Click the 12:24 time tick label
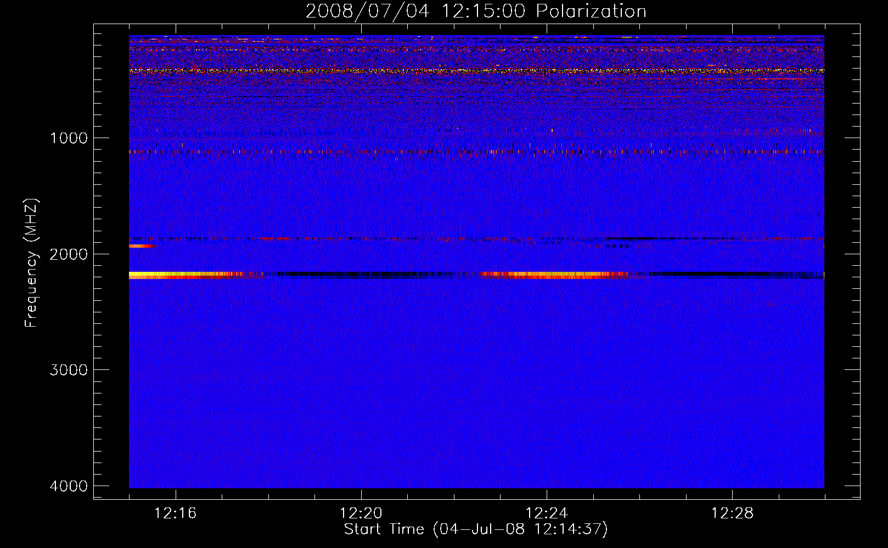This screenshot has height=548, width=888. point(547,513)
